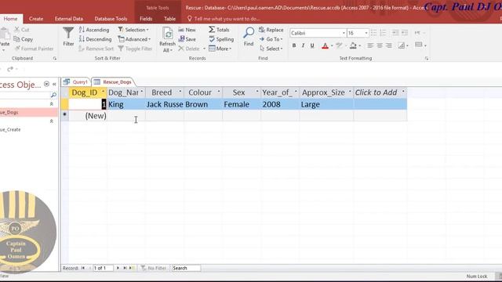Open the font size 16 dropdown

pyautogui.click(x=366, y=33)
